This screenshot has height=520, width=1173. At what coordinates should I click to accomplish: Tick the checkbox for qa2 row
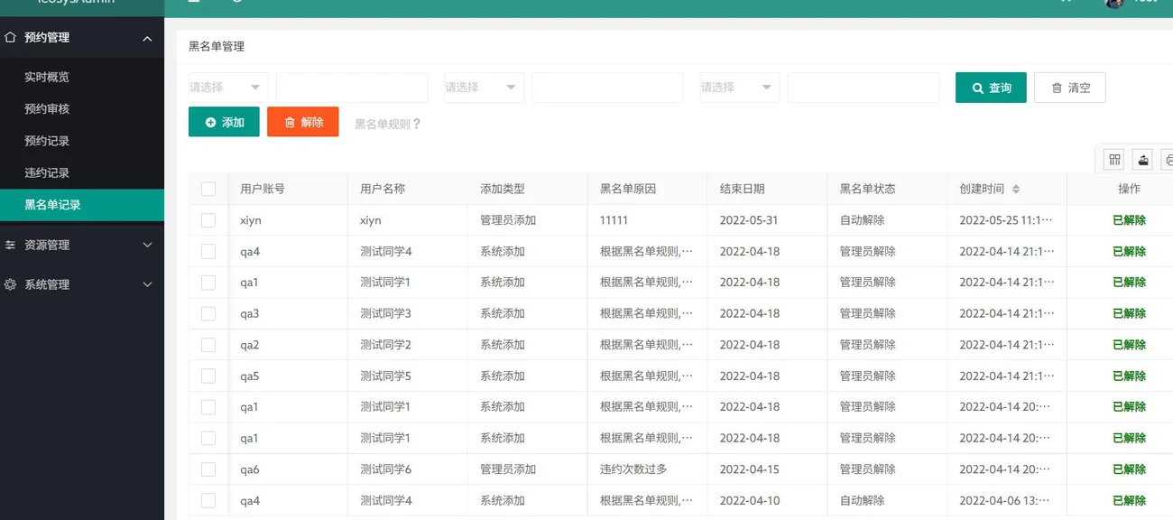tap(208, 345)
